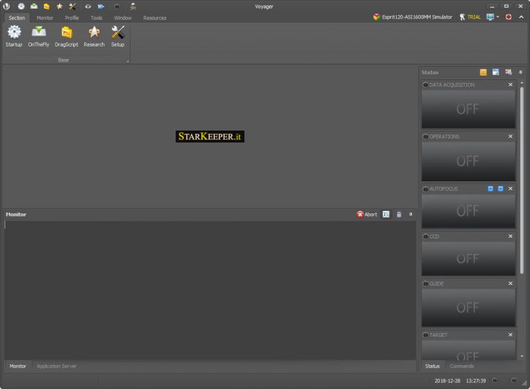
Task: Close the TARGET widget
Action: 510,335
